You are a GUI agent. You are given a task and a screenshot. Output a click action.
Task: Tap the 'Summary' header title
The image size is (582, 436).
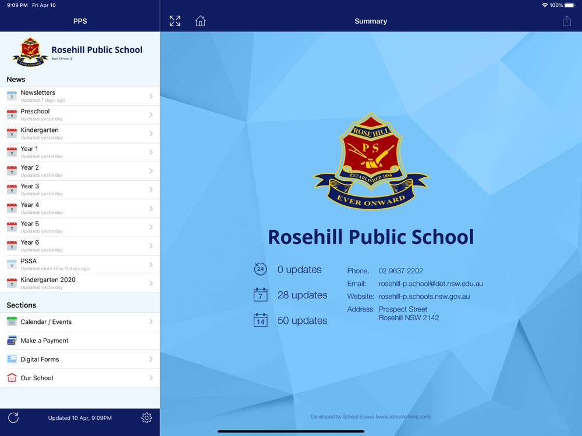point(371,21)
